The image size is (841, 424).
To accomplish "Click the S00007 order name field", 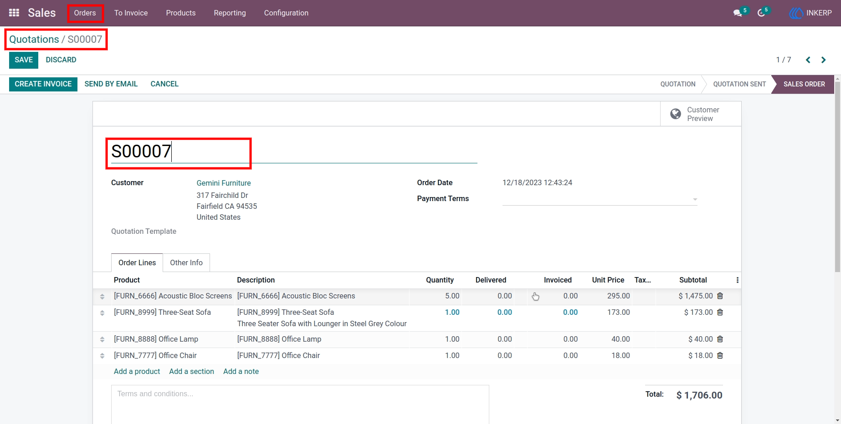I will [294, 151].
